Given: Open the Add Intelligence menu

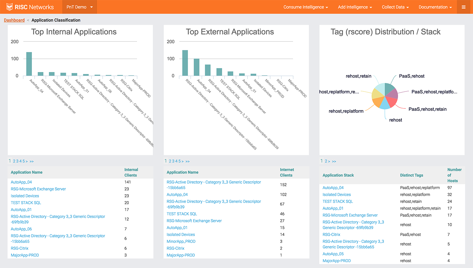Looking at the screenshot, I should (x=355, y=7).
